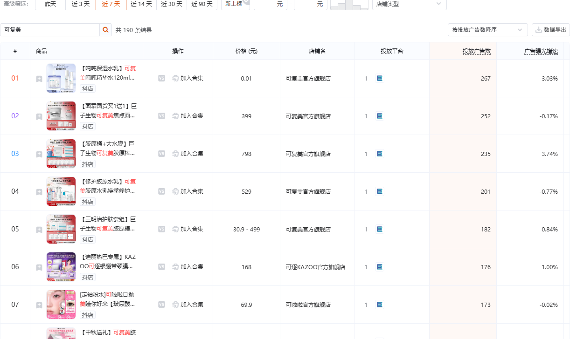Open the 店铺类型 dropdown
Screen dimensions: 570x339
point(409,4)
